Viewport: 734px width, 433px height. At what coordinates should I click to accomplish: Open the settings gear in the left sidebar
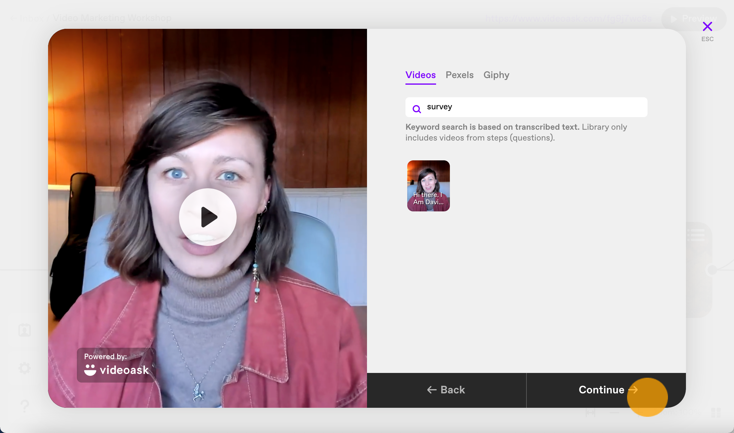25,368
